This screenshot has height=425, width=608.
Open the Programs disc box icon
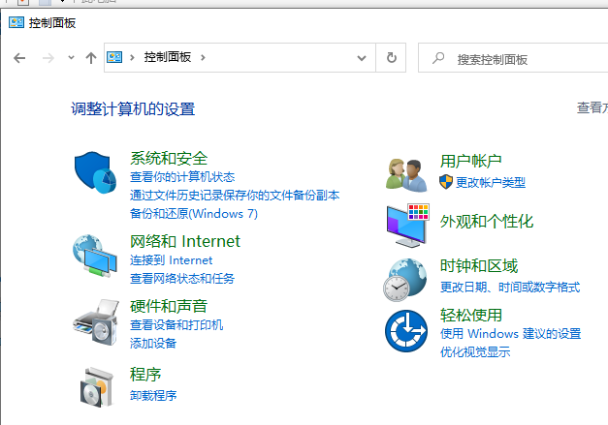click(97, 387)
